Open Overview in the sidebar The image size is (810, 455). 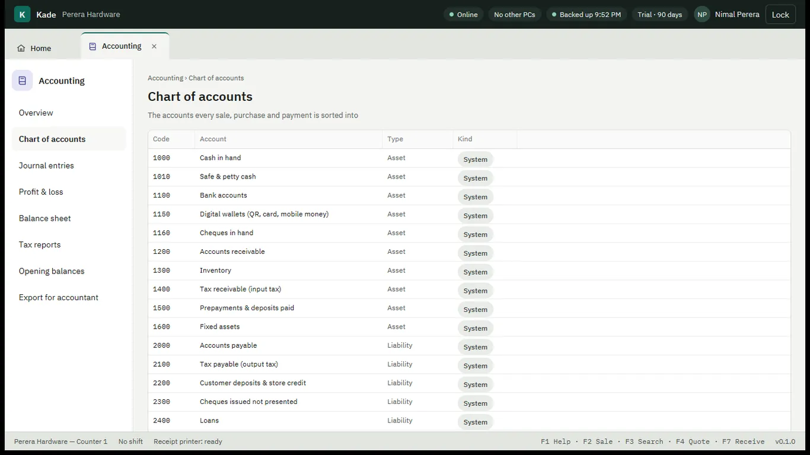click(x=69, y=113)
